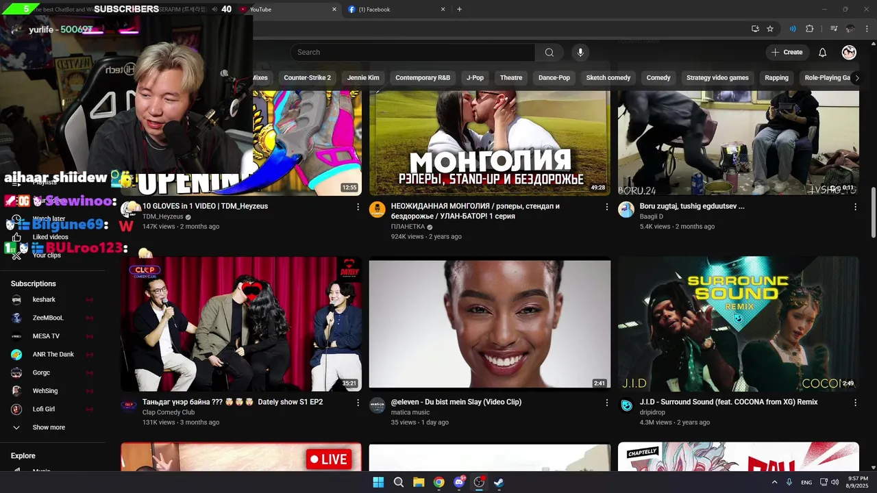The image size is (877, 493).
Task: Open Chrome profile avatar in toolbar
Action: click(850, 29)
